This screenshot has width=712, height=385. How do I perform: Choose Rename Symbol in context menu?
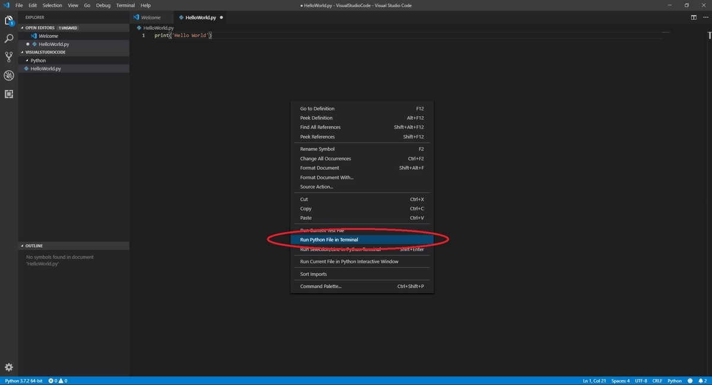pos(362,149)
